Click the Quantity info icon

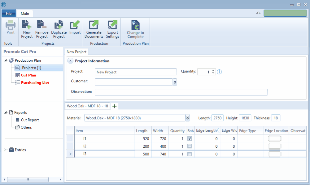[219, 72]
